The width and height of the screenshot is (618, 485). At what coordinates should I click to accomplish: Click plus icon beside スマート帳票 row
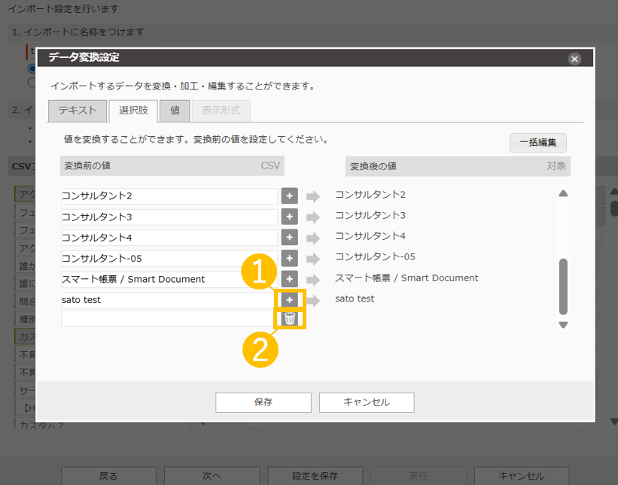coord(290,279)
